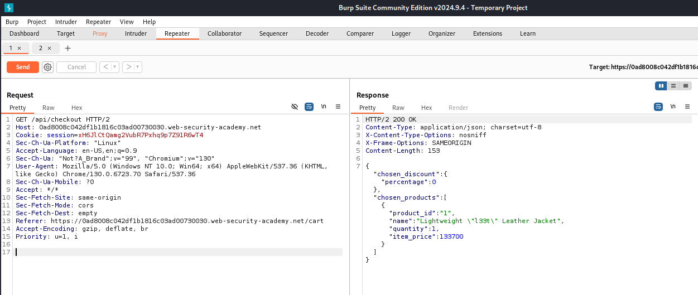Screen dimensions: 698x295
Task: Click the Burp Suite logo icon in title bar
Action: (x=8, y=8)
